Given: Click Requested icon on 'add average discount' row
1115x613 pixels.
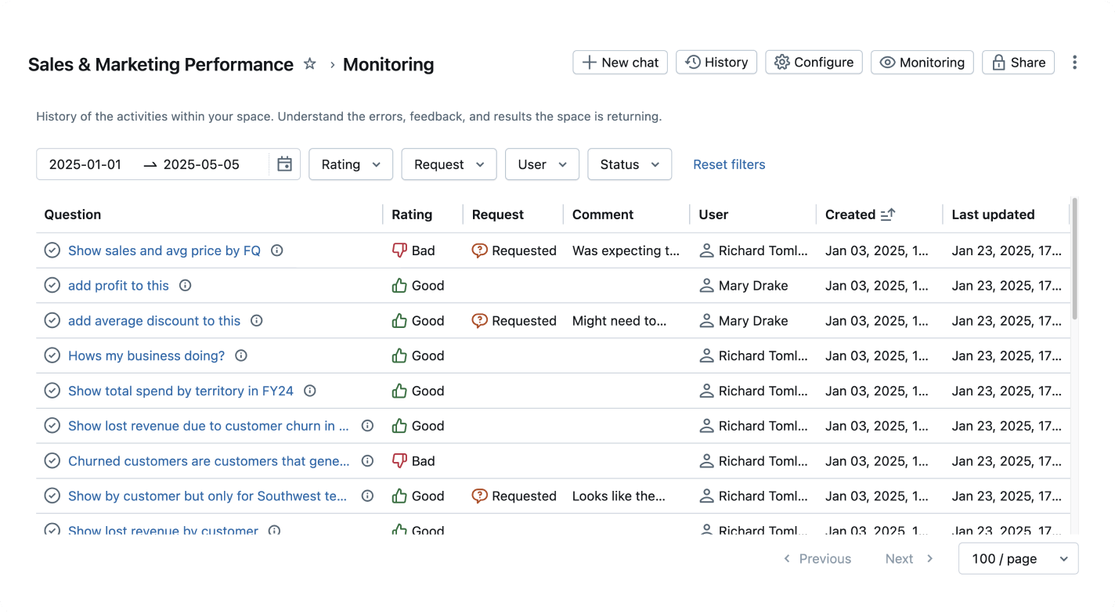Looking at the screenshot, I should tap(479, 321).
